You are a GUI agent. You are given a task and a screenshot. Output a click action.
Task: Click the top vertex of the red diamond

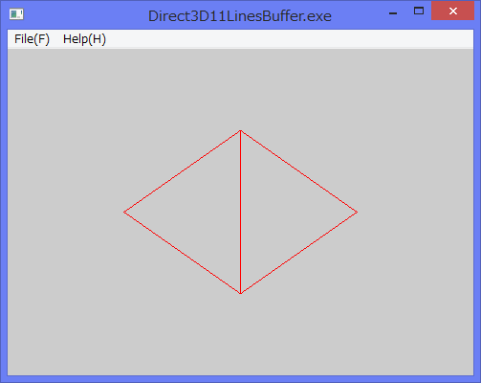pyautogui.click(x=240, y=130)
